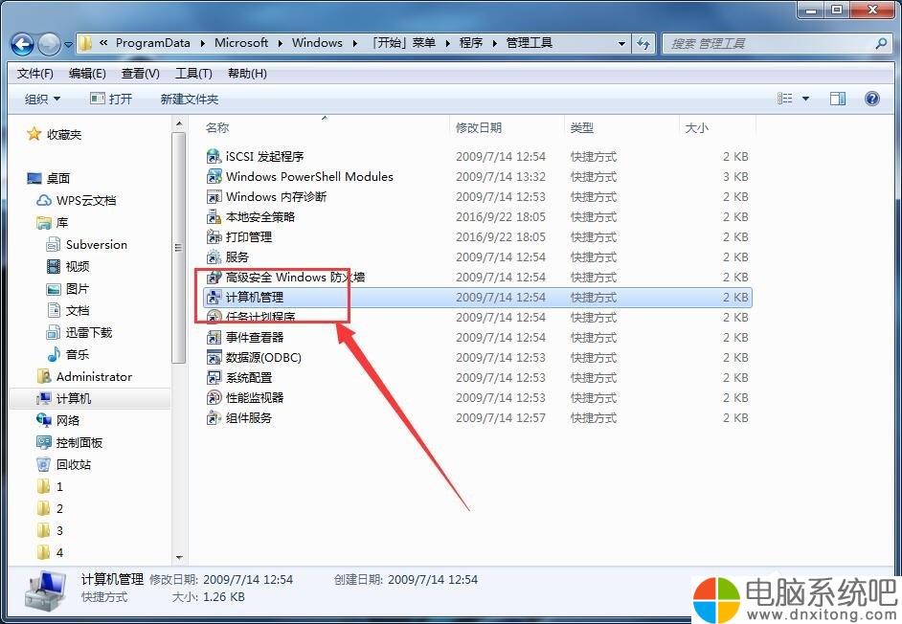The width and height of the screenshot is (902, 624).
Task: Select the 本地安全策略 icon
Action: (x=214, y=217)
